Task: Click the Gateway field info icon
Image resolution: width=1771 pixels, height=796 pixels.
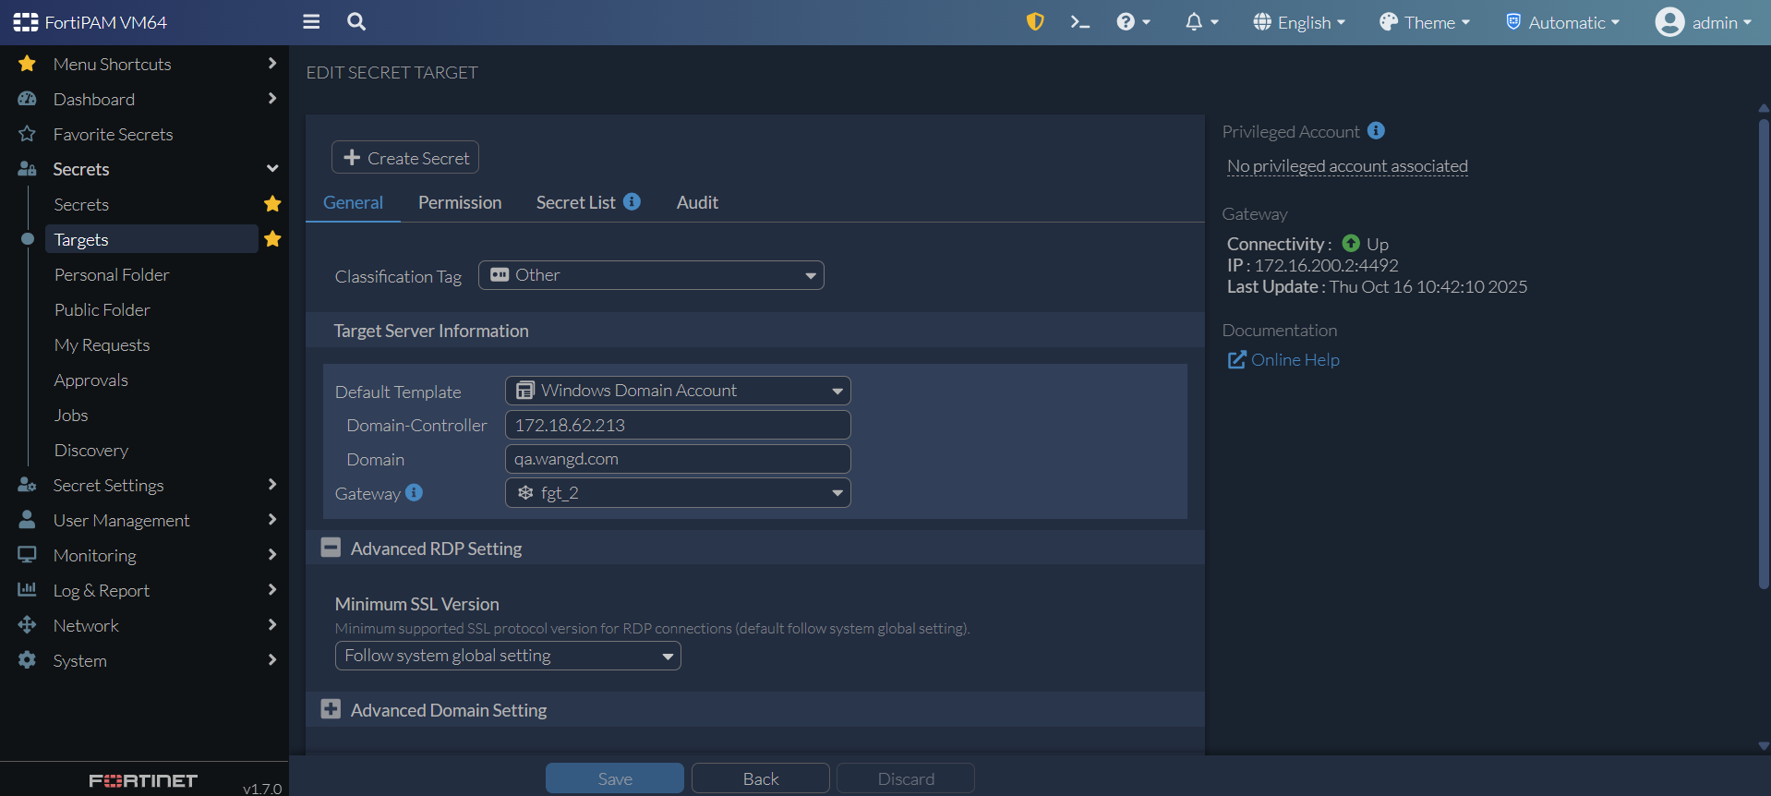Action: tap(414, 492)
